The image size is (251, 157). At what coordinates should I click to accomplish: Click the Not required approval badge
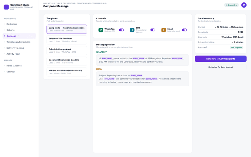click(237, 47)
